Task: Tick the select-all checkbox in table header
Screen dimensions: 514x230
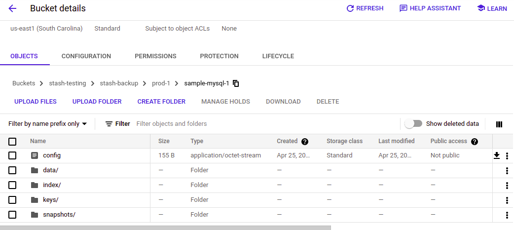Action: point(12,142)
